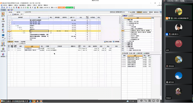Click the save icon in main toolbar
The image size is (193, 103).
[x=2, y=7]
